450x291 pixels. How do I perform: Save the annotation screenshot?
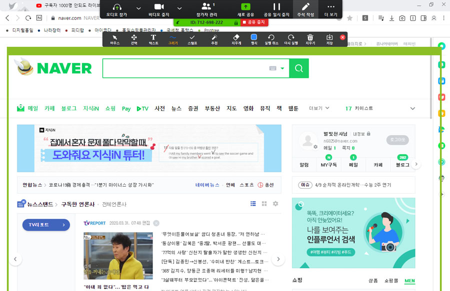329,39
